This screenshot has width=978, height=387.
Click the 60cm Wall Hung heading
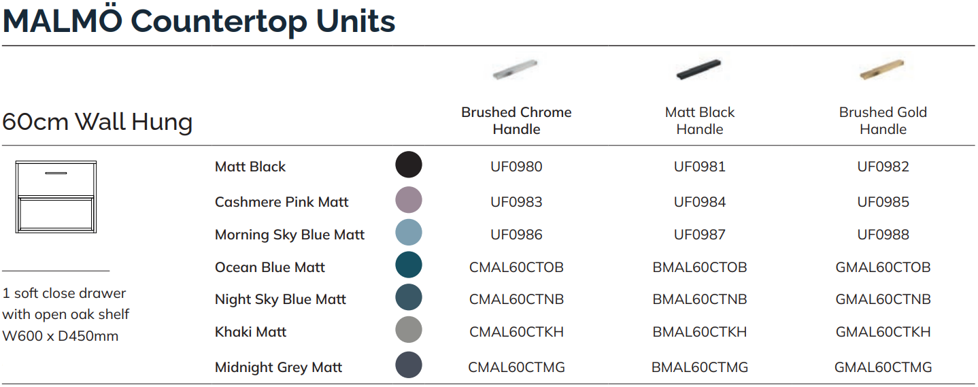click(x=97, y=122)
